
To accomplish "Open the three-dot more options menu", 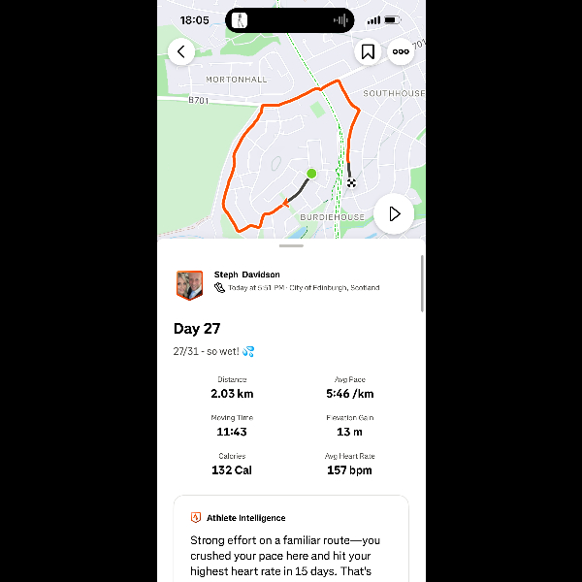I will pos(401,51).
